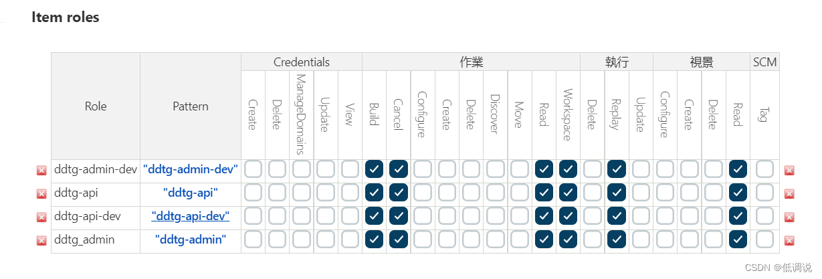Click the Credentials column group header

tap(302, 62)
